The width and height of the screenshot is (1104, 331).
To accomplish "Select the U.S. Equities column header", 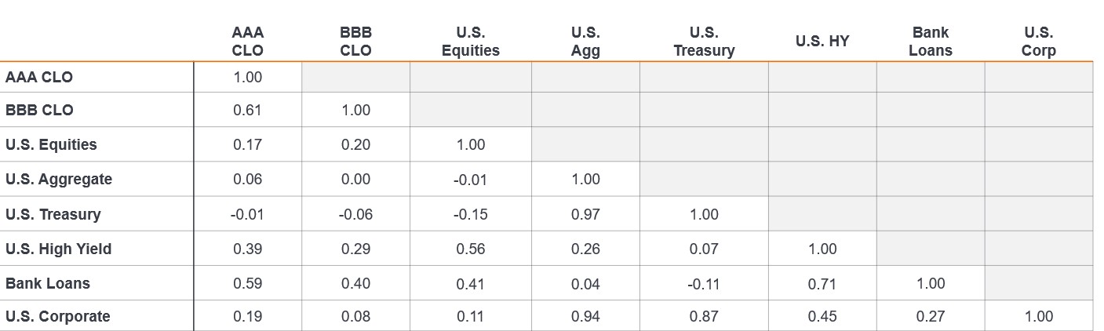I will pos(470,42).
